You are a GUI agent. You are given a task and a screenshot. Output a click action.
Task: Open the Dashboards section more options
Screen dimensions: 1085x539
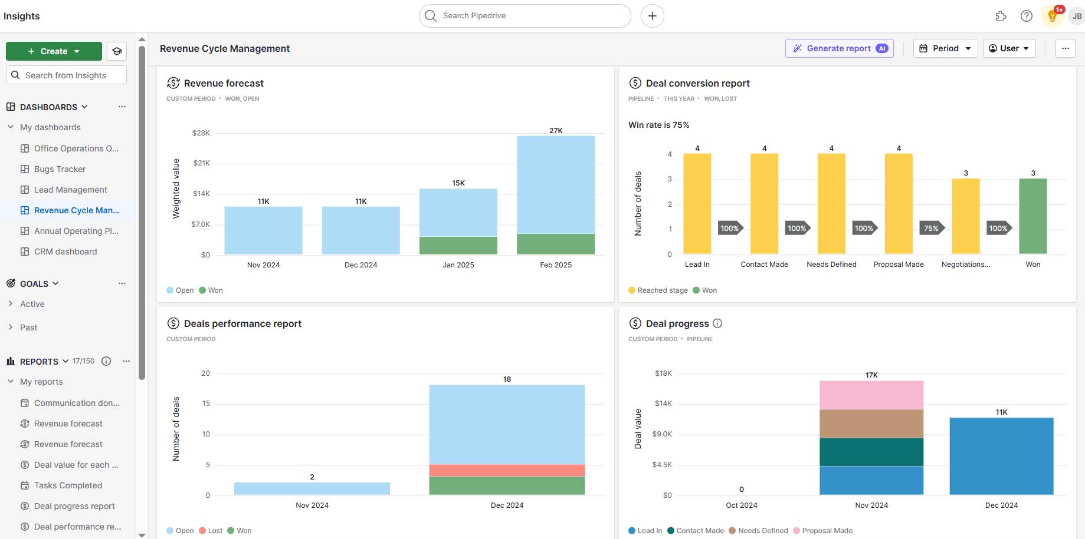click(x=122, y=107)
